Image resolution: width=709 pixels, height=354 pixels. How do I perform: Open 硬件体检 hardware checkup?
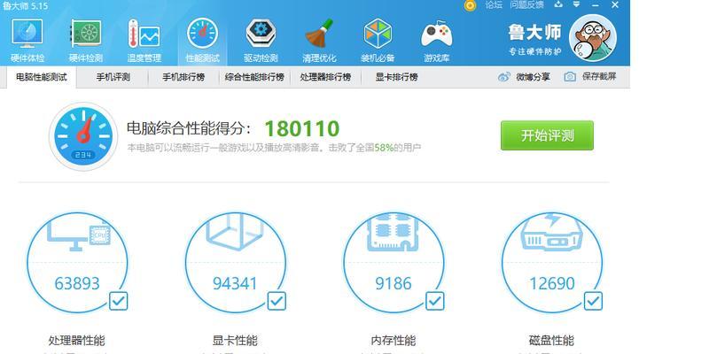27,41
